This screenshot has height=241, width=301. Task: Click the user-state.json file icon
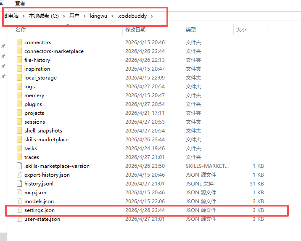point(19,219)
